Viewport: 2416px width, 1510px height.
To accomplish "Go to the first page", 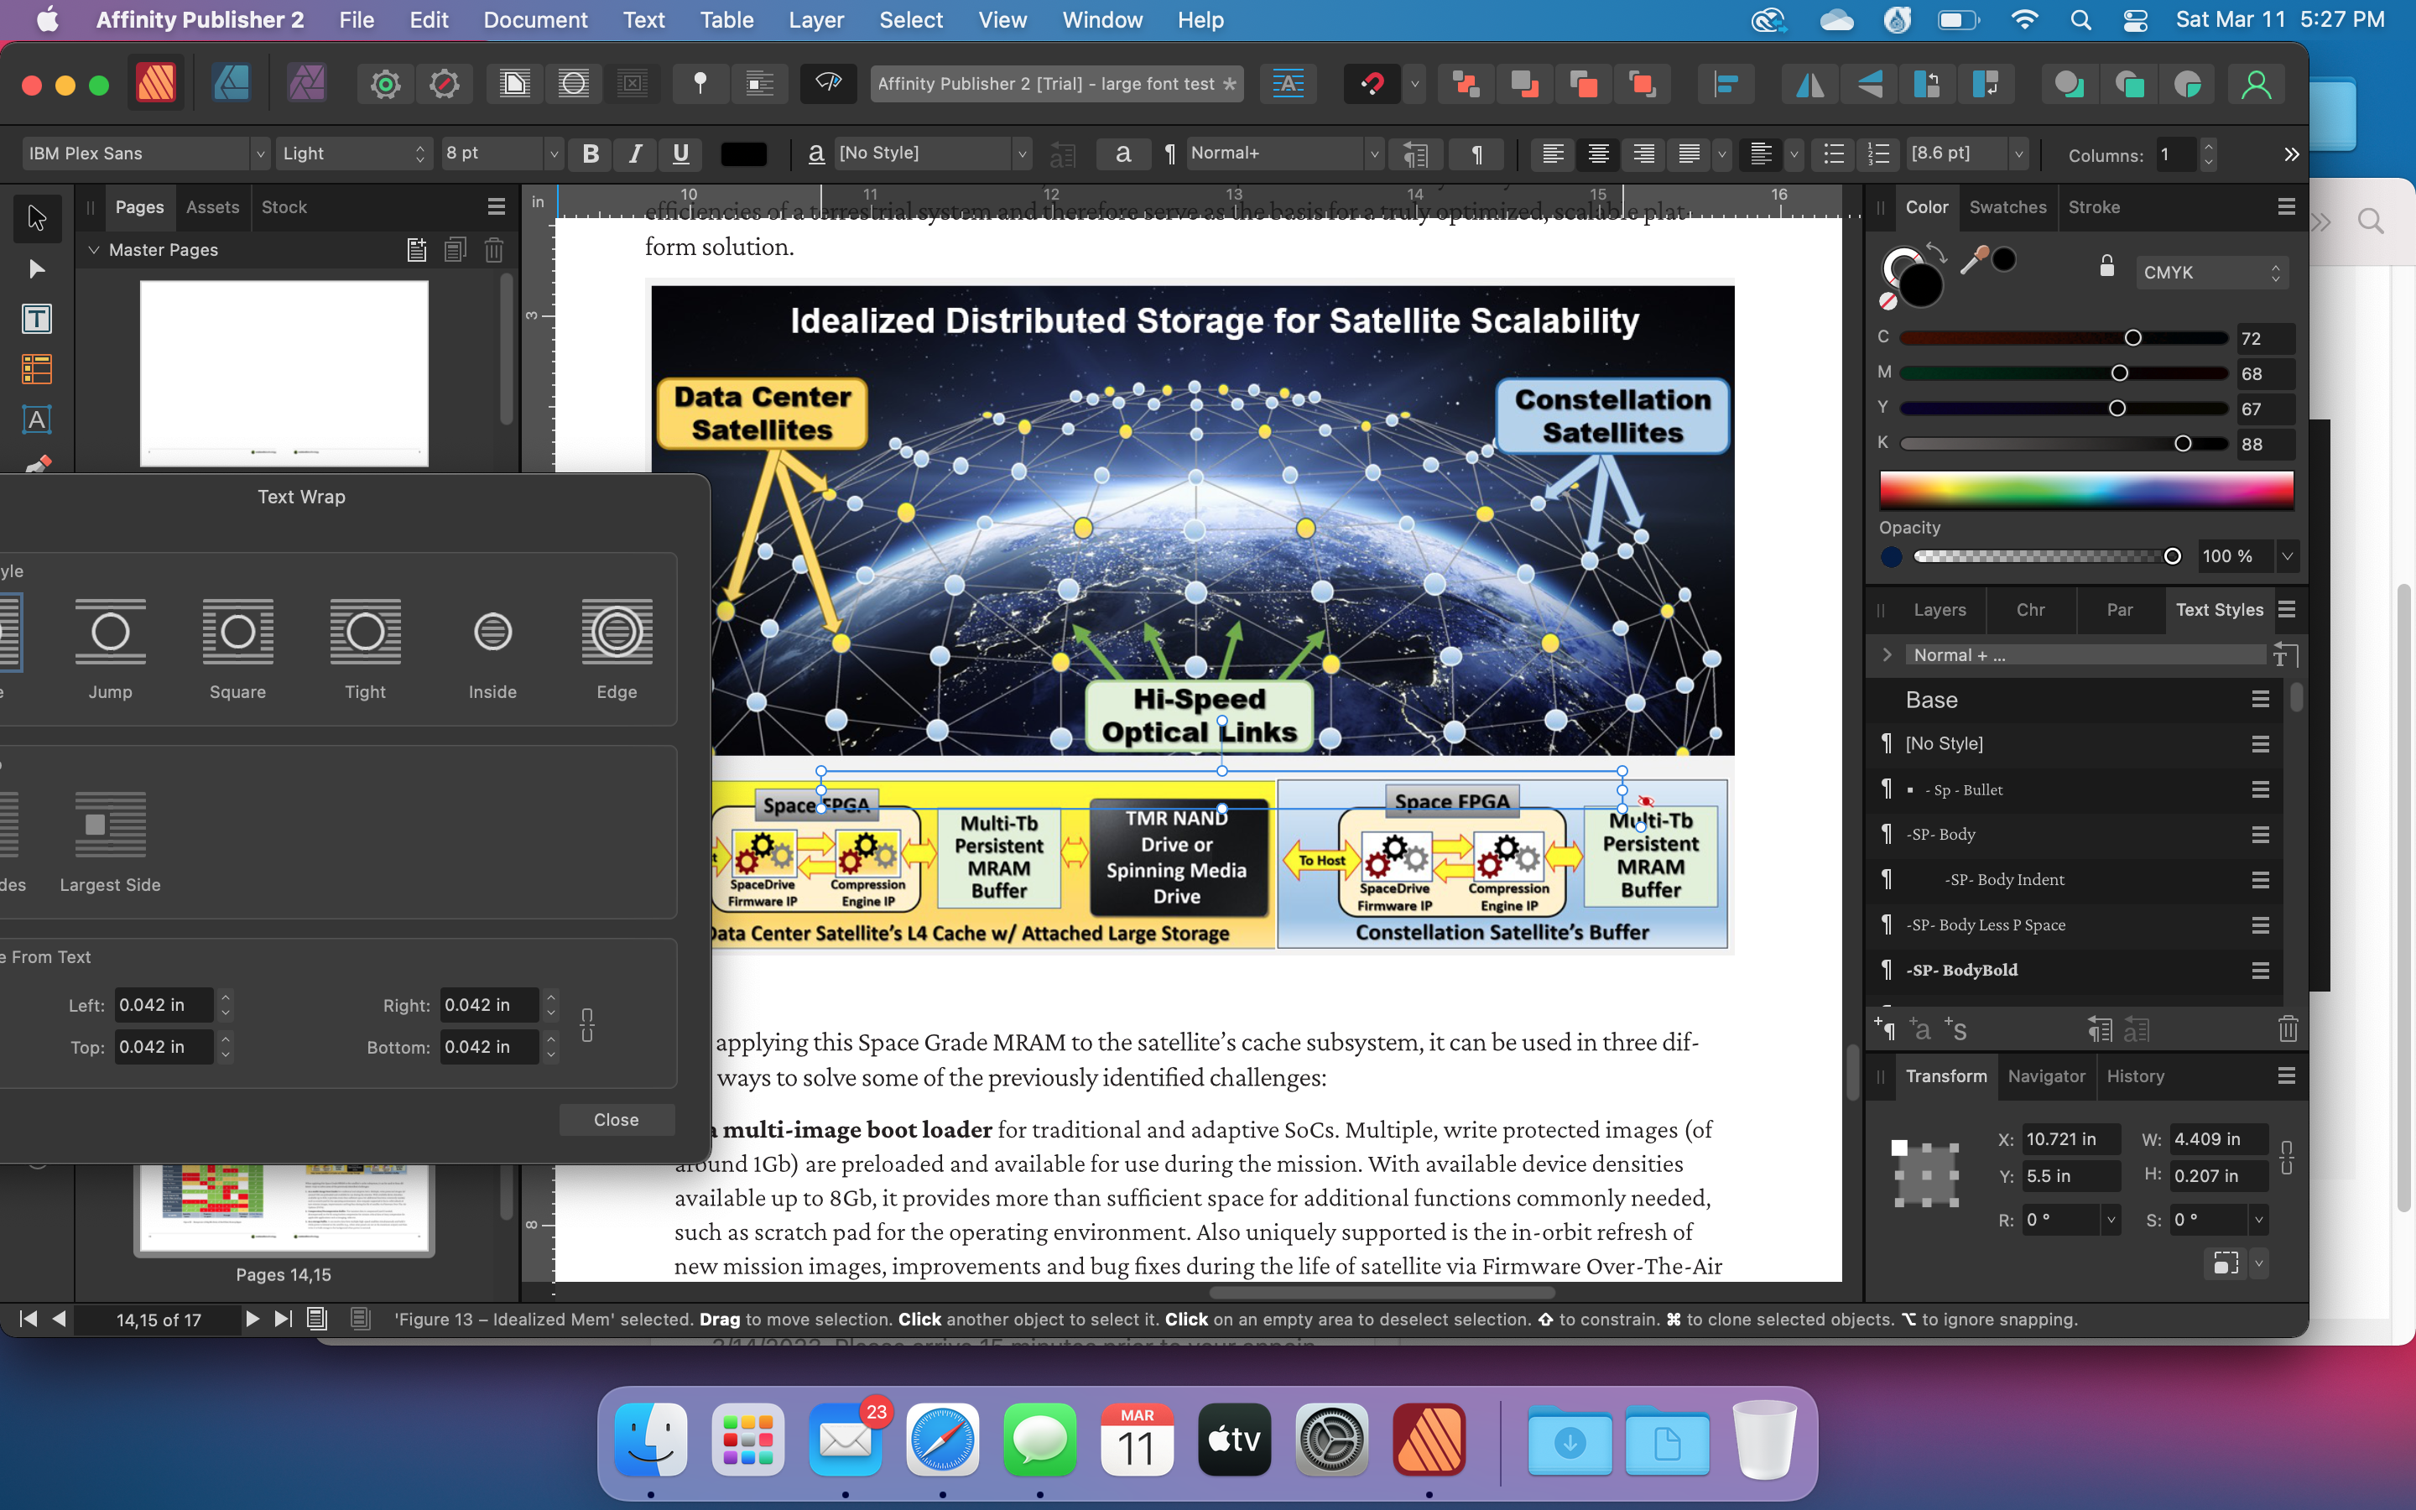I will pos(29,1320).
